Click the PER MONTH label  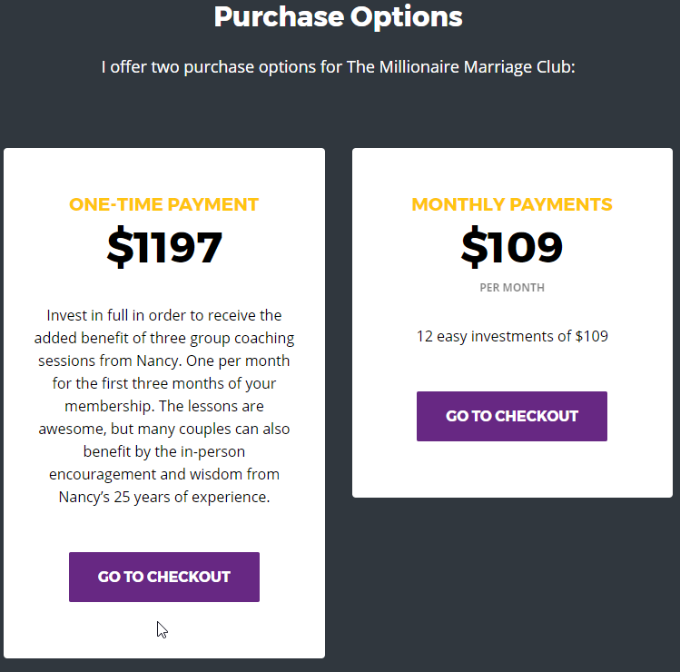512,288
